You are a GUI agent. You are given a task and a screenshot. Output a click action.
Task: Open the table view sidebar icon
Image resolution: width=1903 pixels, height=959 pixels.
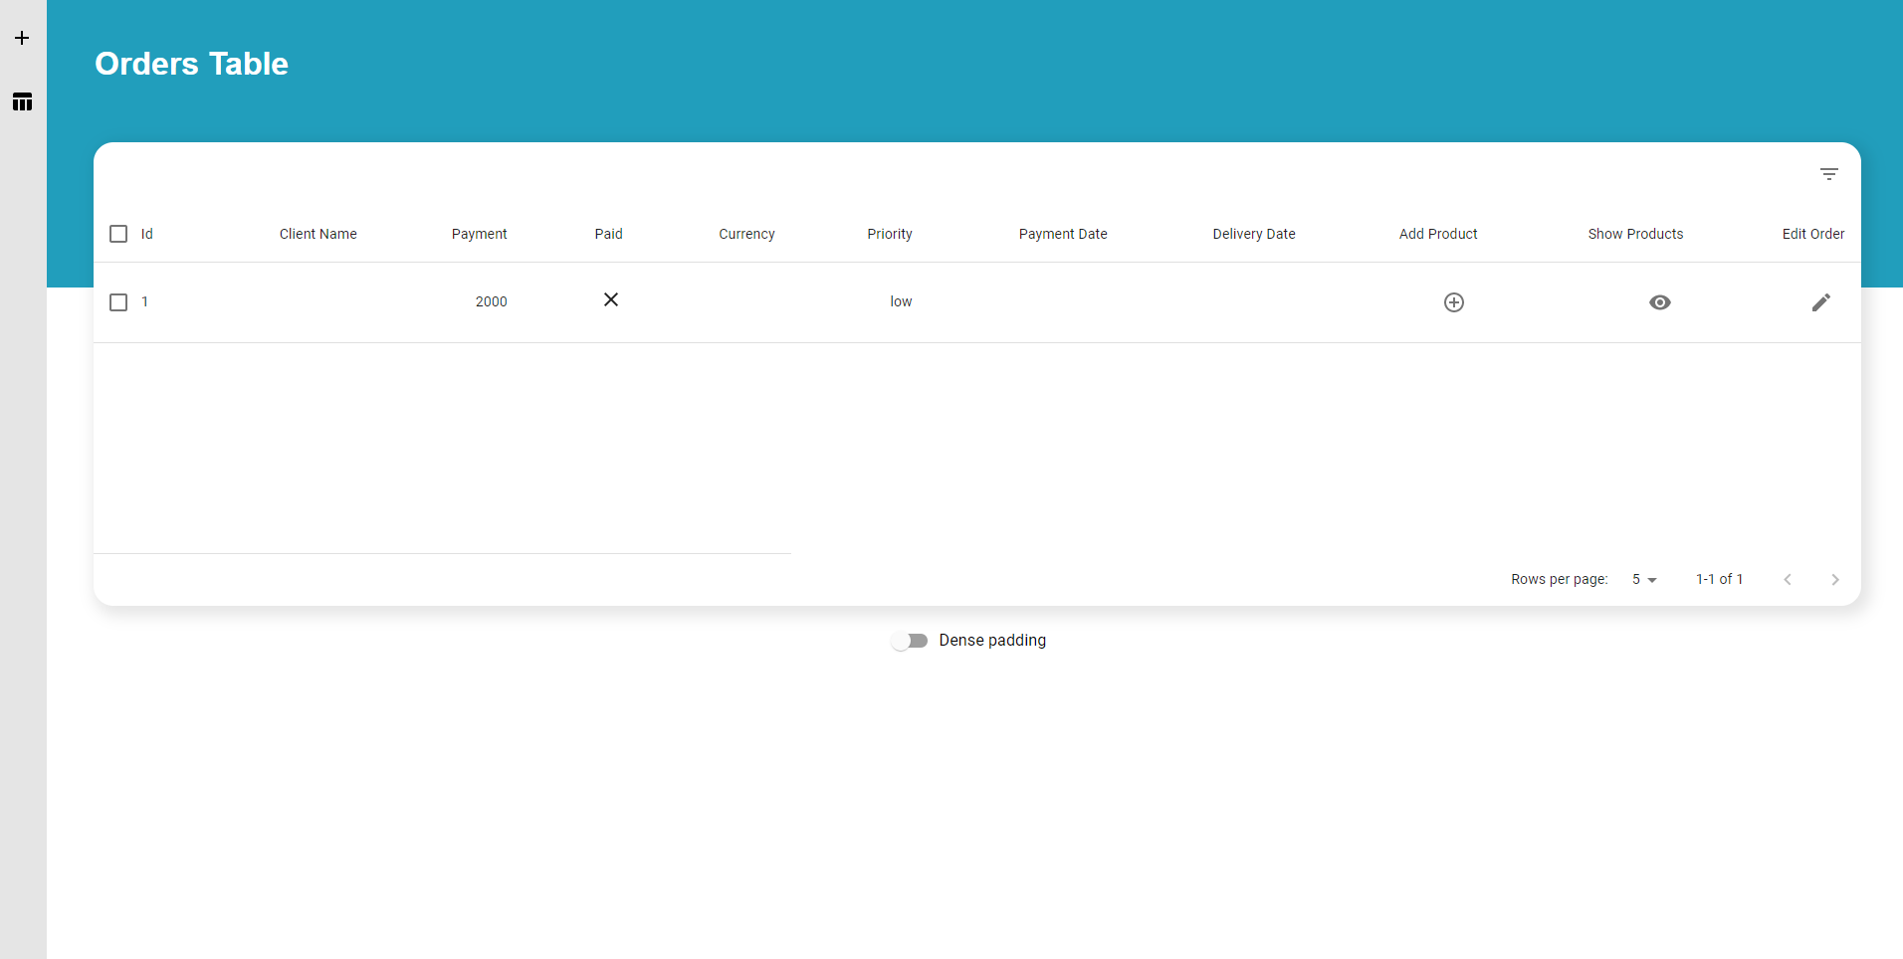point(22,101)
